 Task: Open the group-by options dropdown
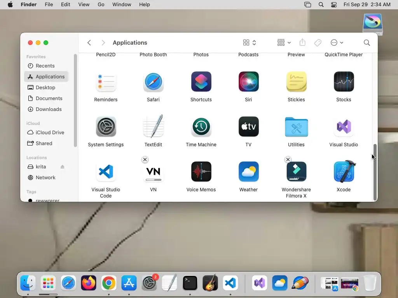pos(284,43)
